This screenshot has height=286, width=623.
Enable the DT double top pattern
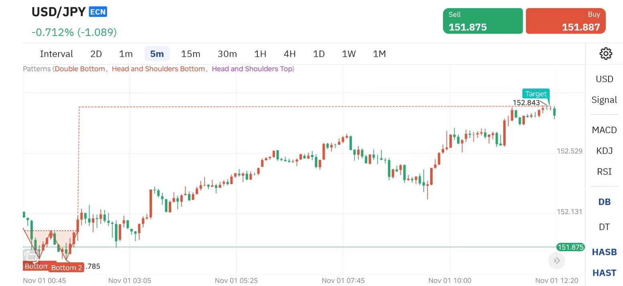coord(604,227)
